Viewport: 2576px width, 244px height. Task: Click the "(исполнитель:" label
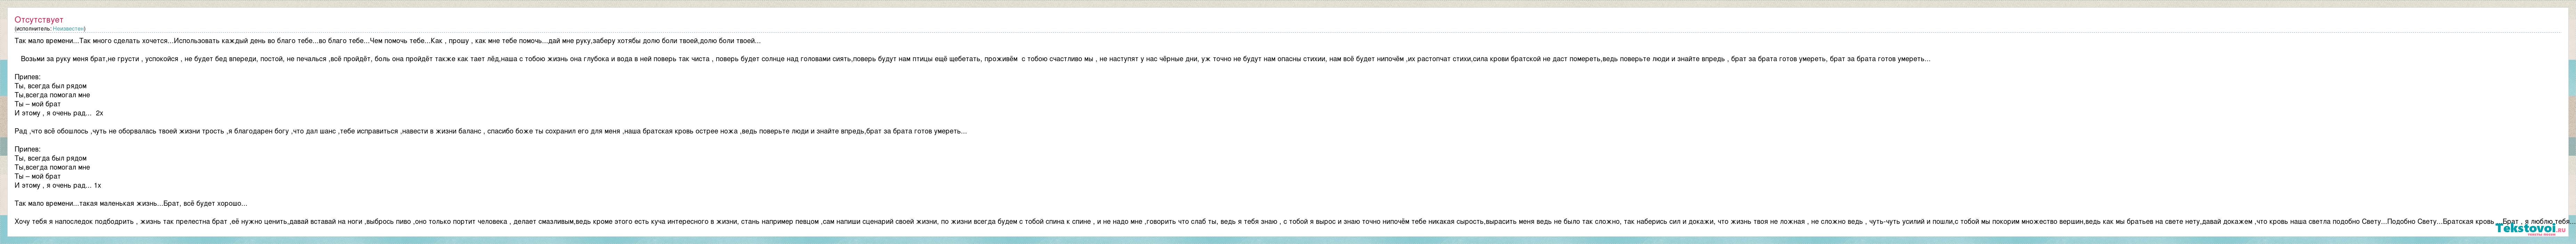[33, 28]
